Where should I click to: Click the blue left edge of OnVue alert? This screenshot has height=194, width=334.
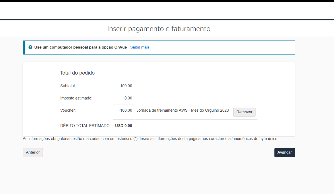(x=24, y=47)
